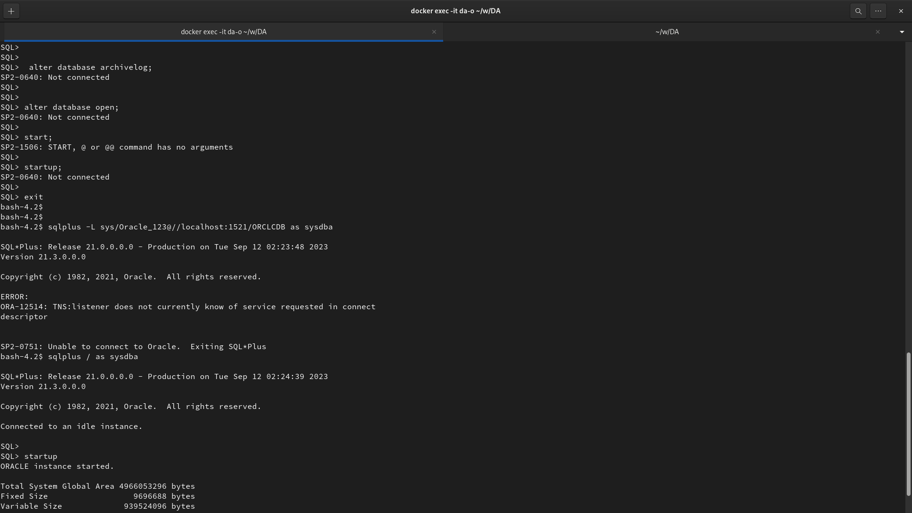Place cursor on the ORACLE instance started line
This screenshot has height=513, width=912.
57,466
